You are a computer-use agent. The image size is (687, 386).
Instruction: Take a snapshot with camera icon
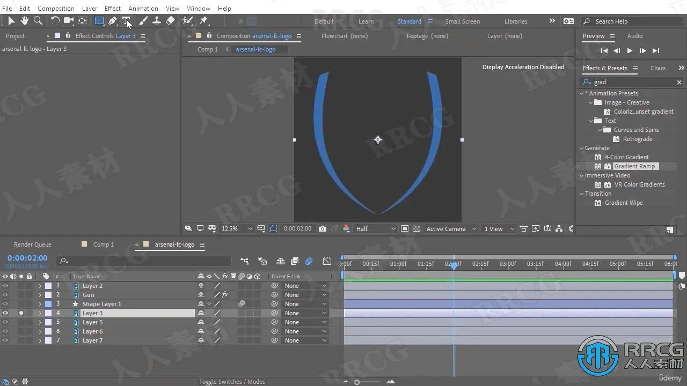pos(322,229)
